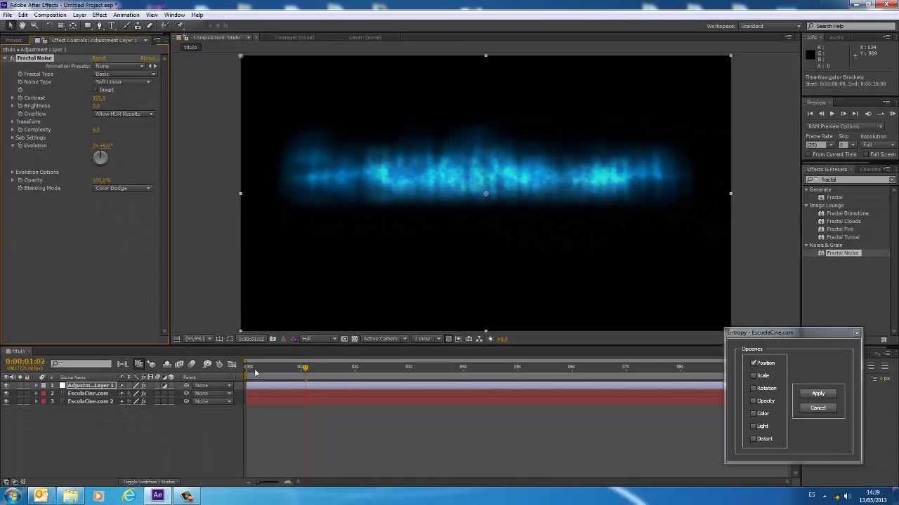The height and width of the screenshot is (505, 899).
Task: Click the motion blur enable icon in timeline
Action: click(192, 364)
